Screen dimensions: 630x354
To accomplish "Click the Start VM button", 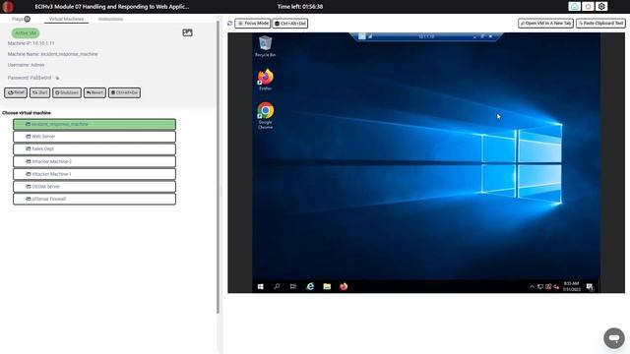I will (x=39, y=92).
